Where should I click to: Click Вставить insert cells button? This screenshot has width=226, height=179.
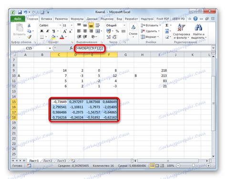(x=151, y=25)
